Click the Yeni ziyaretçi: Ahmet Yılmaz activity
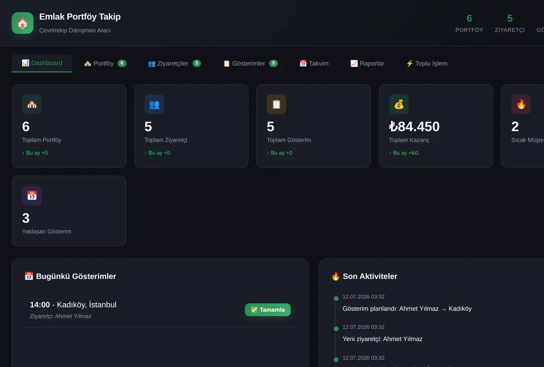544x367 pixels. pos(383,339)
